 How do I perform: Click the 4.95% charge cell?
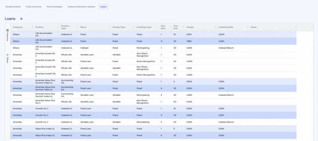pyautogui.click(x=189, y=95)
